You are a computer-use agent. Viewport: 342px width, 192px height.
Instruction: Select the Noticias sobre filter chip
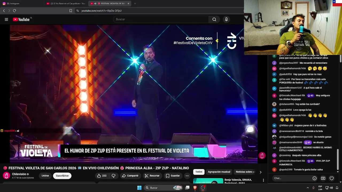coord(245,172)
